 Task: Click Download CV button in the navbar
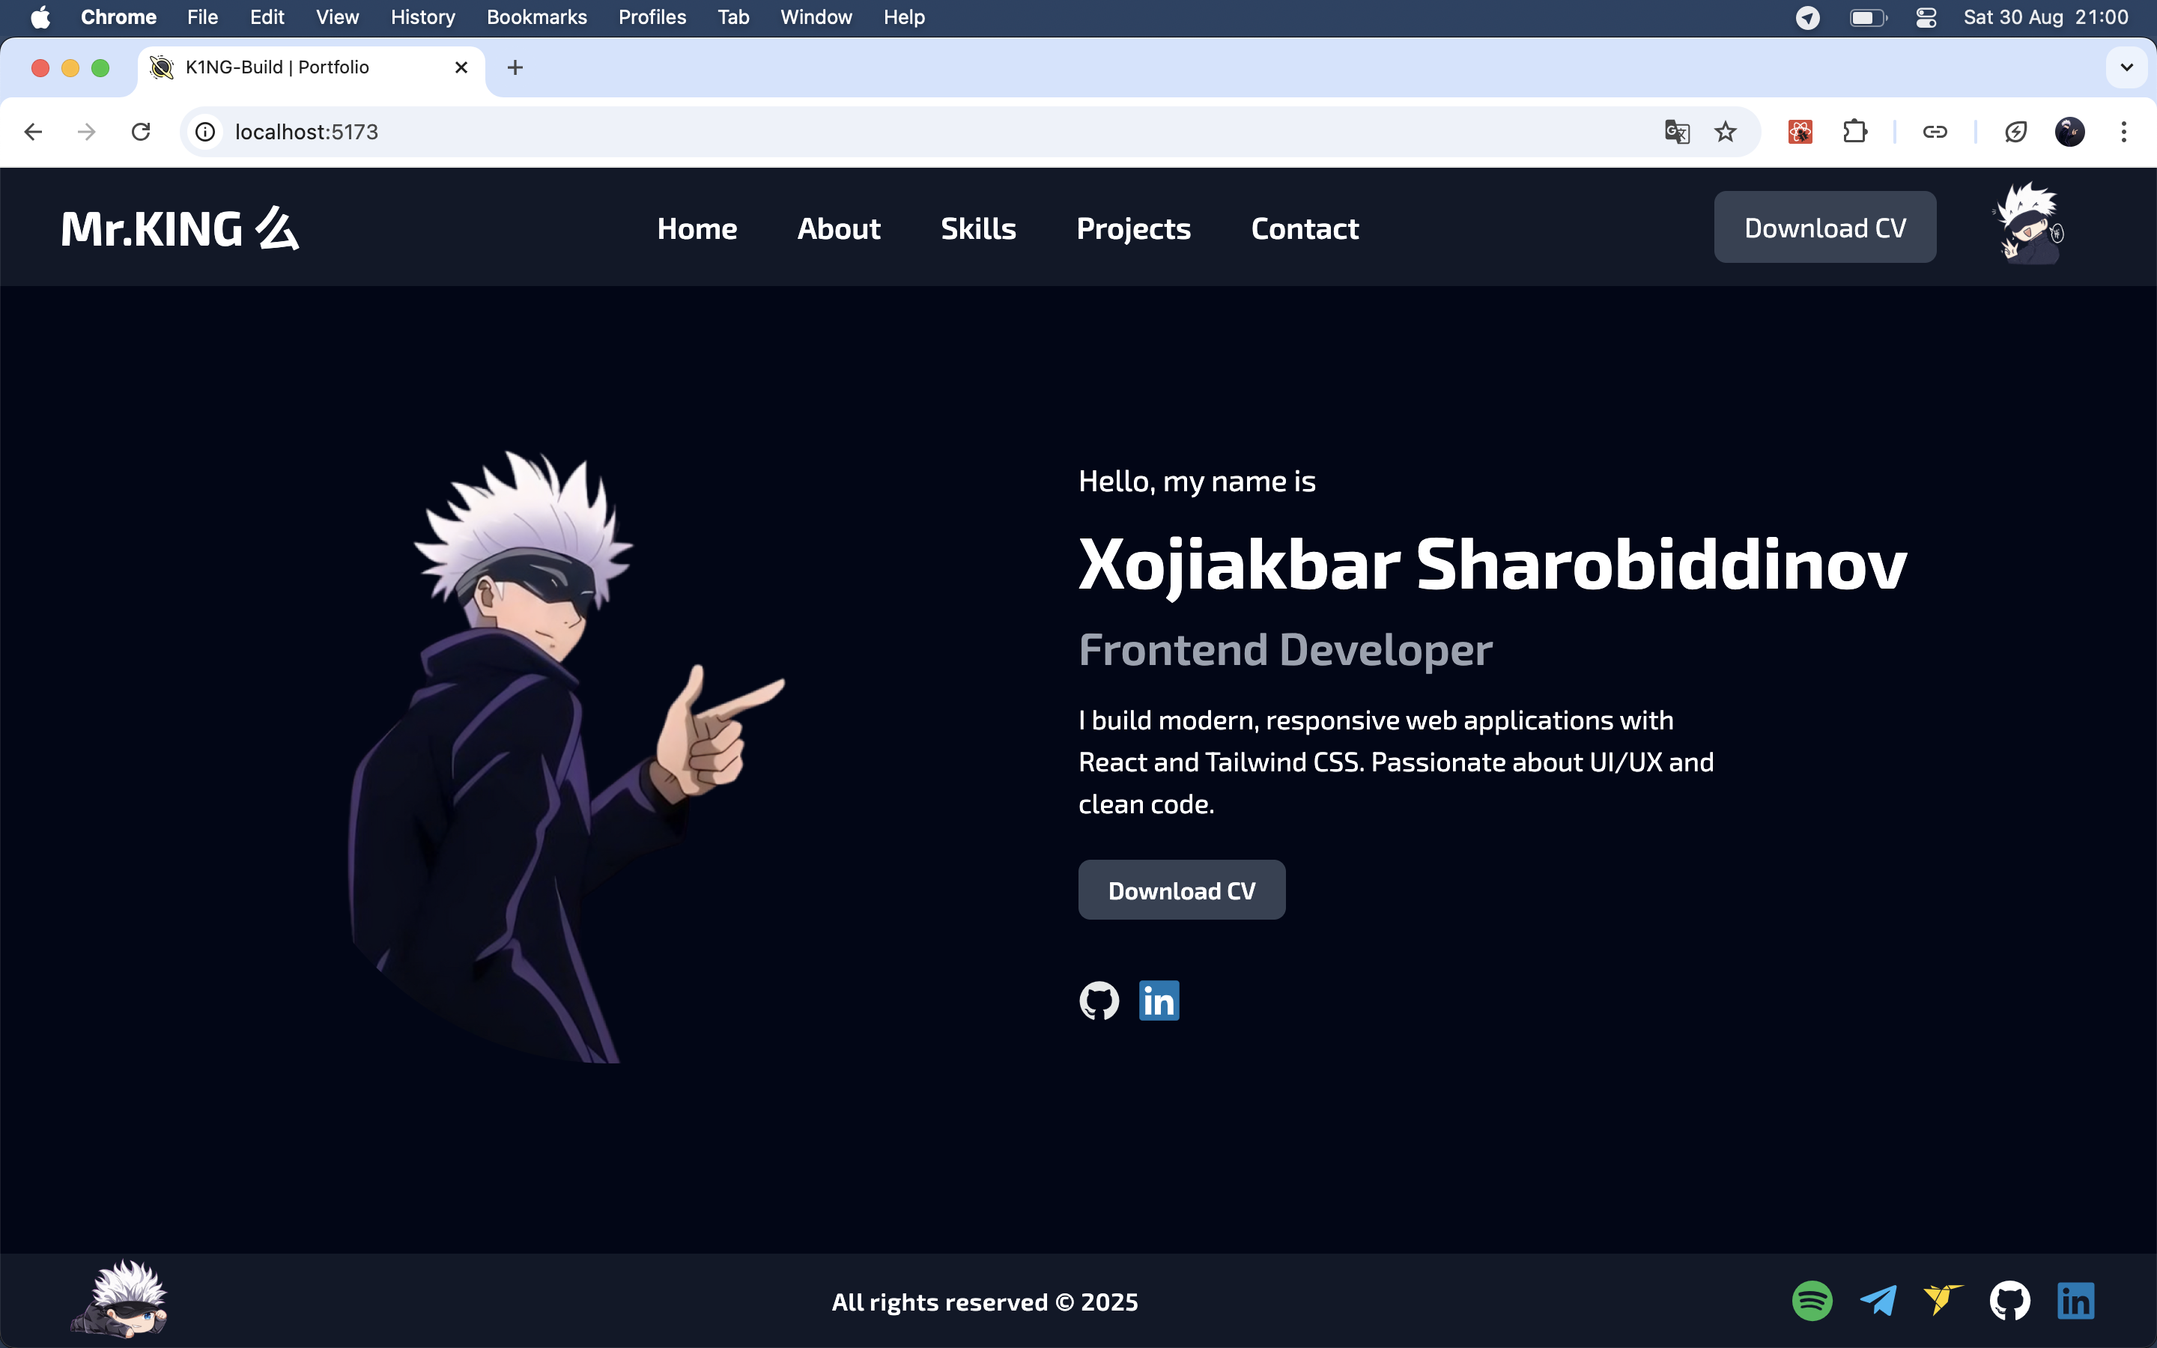(x=1824, y=226)
